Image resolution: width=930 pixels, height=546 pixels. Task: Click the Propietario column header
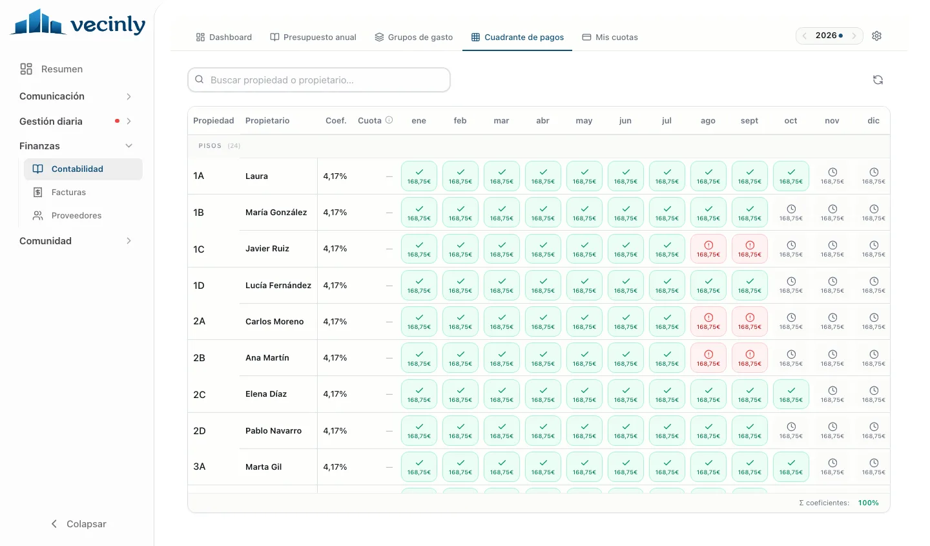pos(267,121)
